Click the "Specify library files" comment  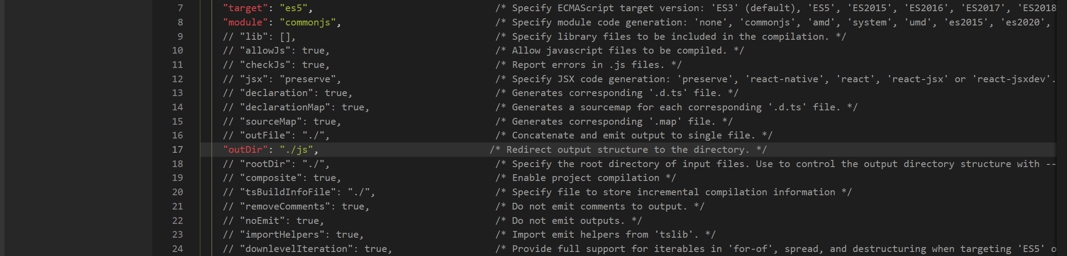(671, 37)
